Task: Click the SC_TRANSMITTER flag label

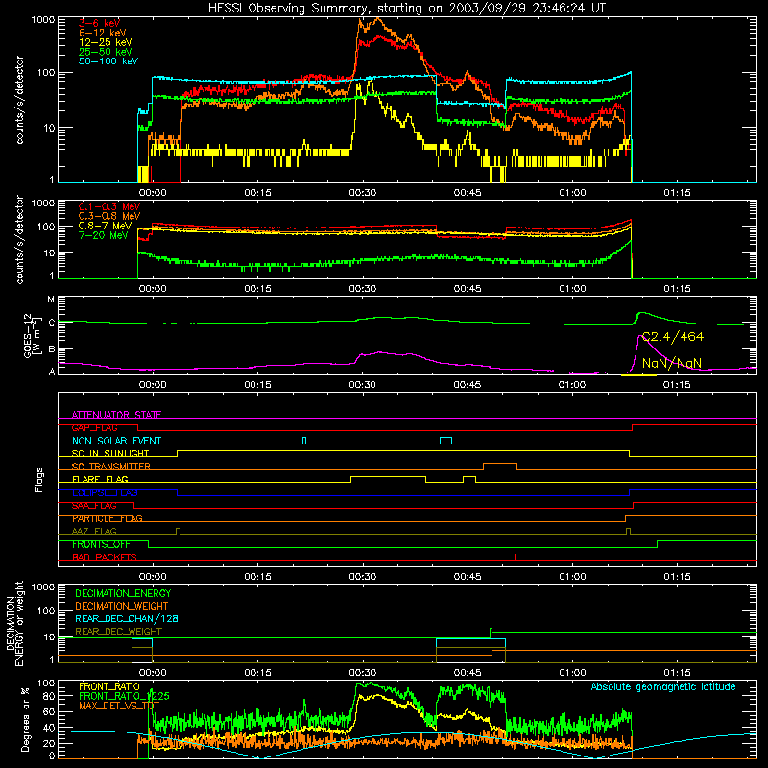Action: pyautogui.click(x=111, y=467)
